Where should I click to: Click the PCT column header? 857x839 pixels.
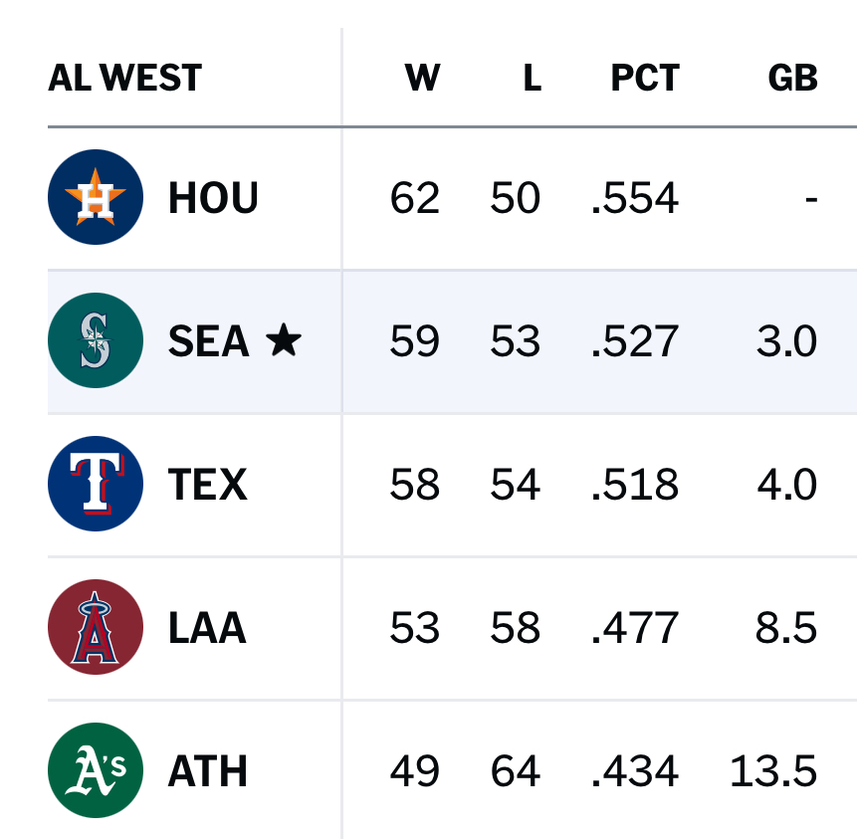644,78
